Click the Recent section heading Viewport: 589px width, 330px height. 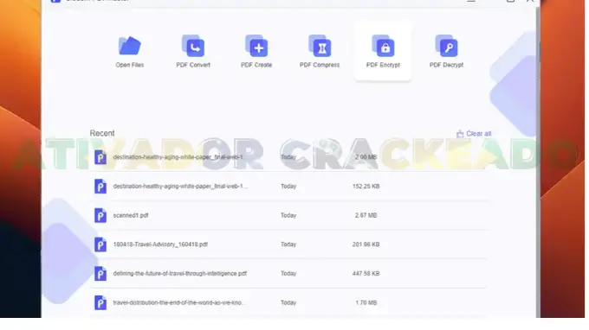pos(102,133)
